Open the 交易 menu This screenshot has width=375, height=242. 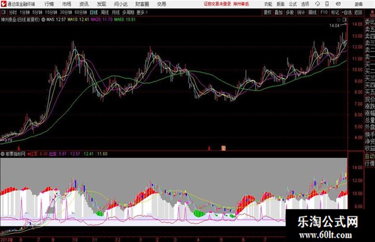point(162,4)
